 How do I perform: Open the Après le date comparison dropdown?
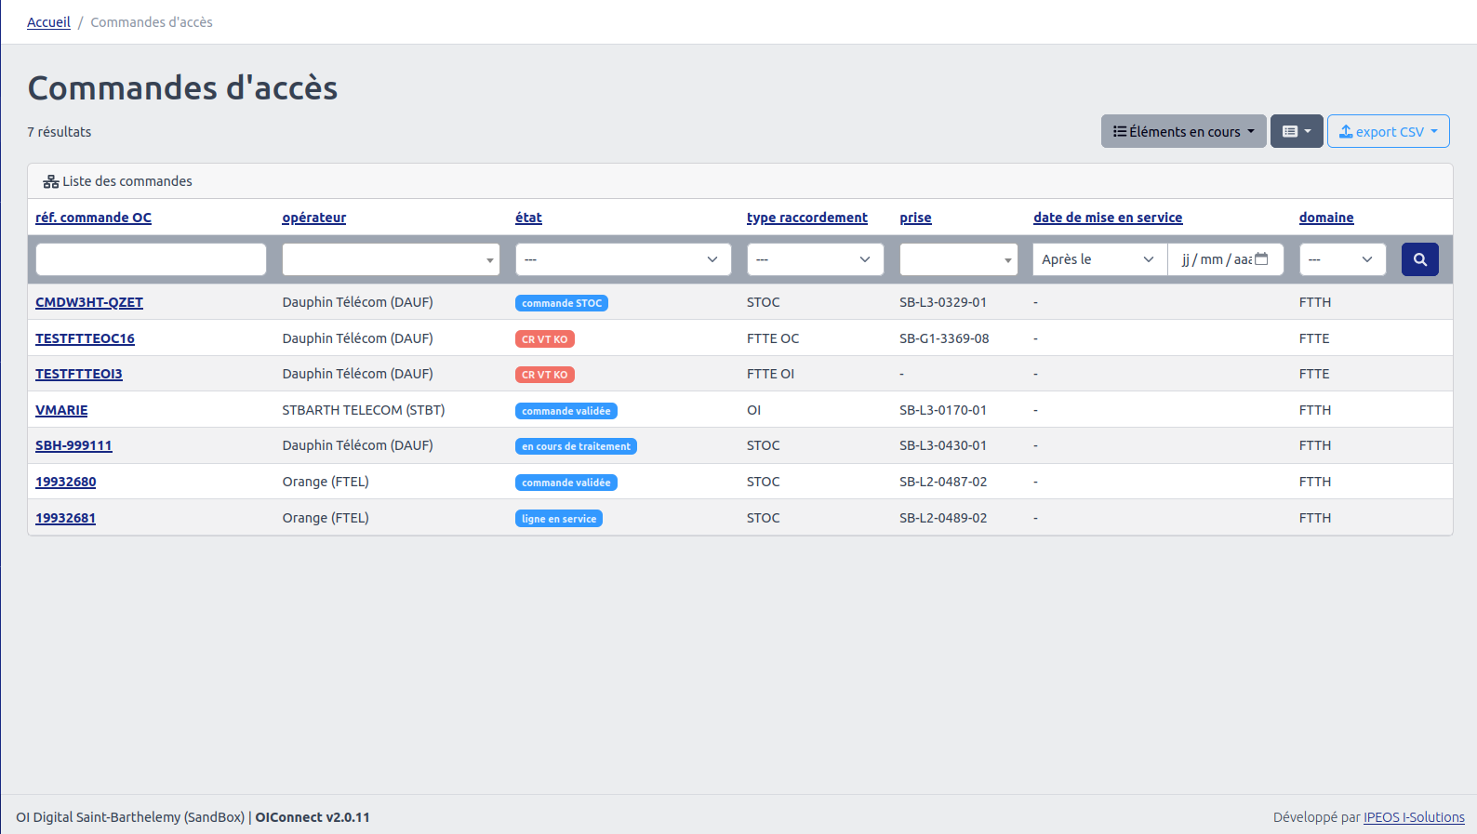[1098, 259]
